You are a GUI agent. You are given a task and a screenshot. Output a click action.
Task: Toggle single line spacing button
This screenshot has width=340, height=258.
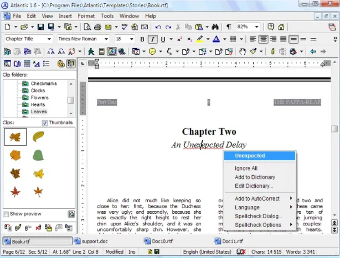[x=293, y=39]
